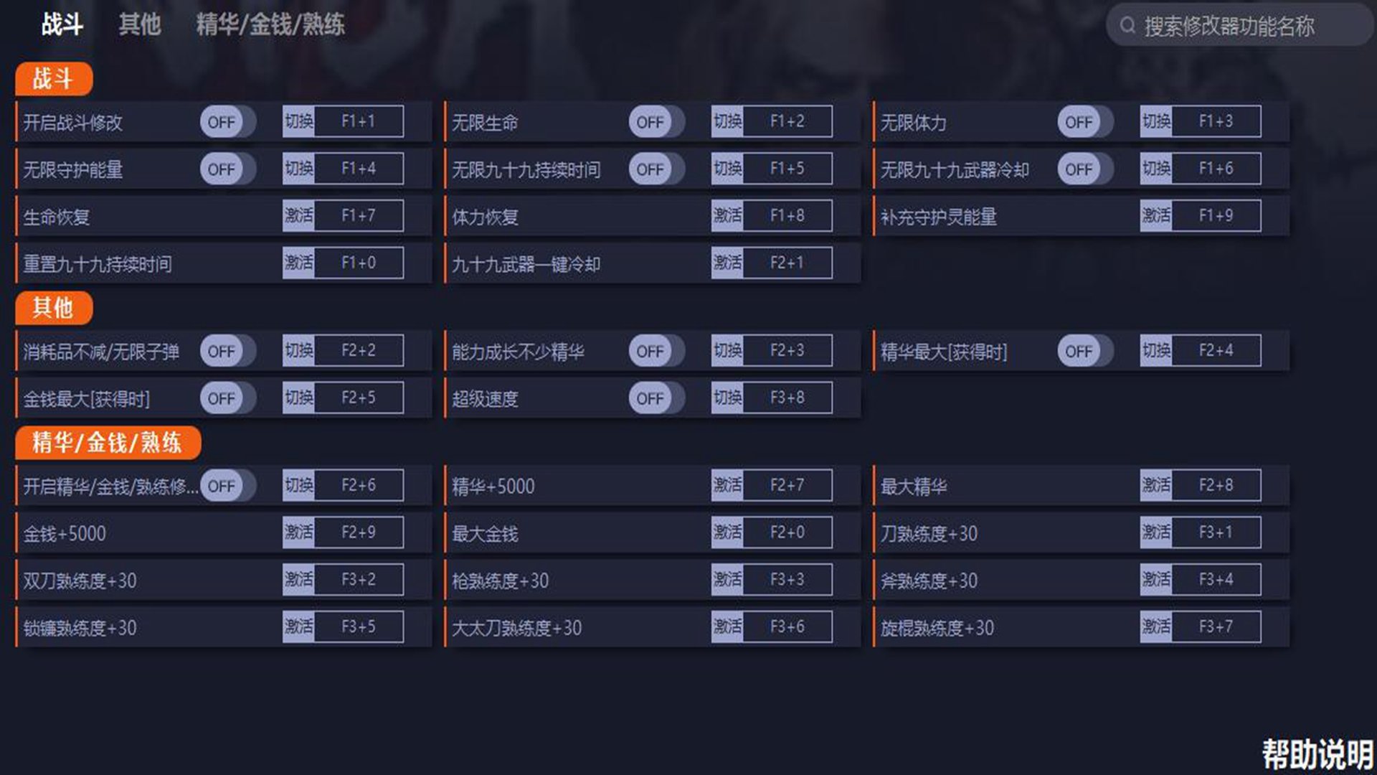1377x775 pixels.
Task: Click the orange 其他 section header
Action: tap(54, 308)
